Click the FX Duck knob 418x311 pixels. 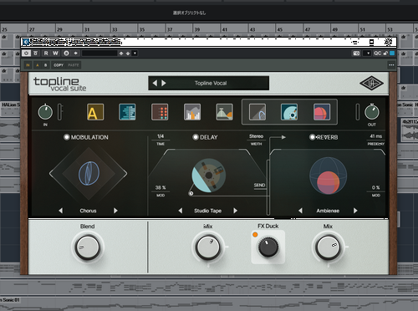pos(268,247)
